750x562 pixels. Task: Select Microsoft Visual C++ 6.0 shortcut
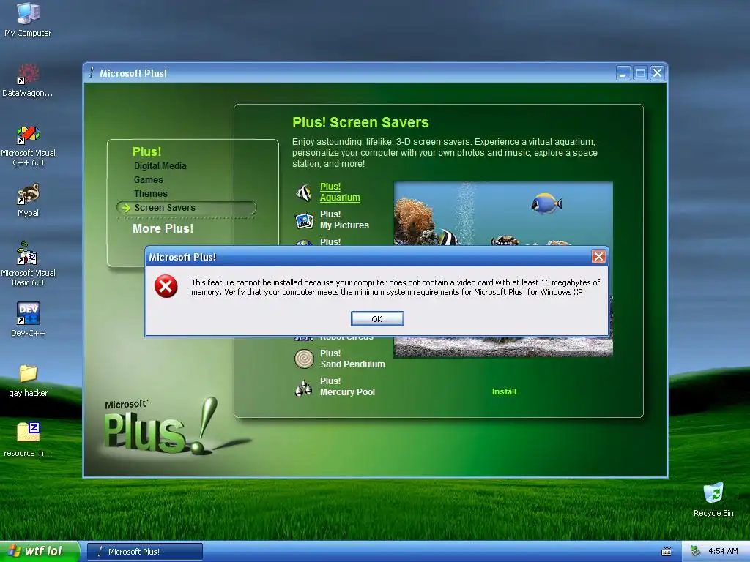pos(28,146)
